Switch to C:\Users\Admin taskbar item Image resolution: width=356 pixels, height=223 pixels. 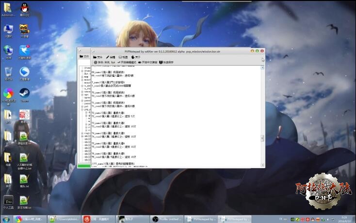pos(64,219)
